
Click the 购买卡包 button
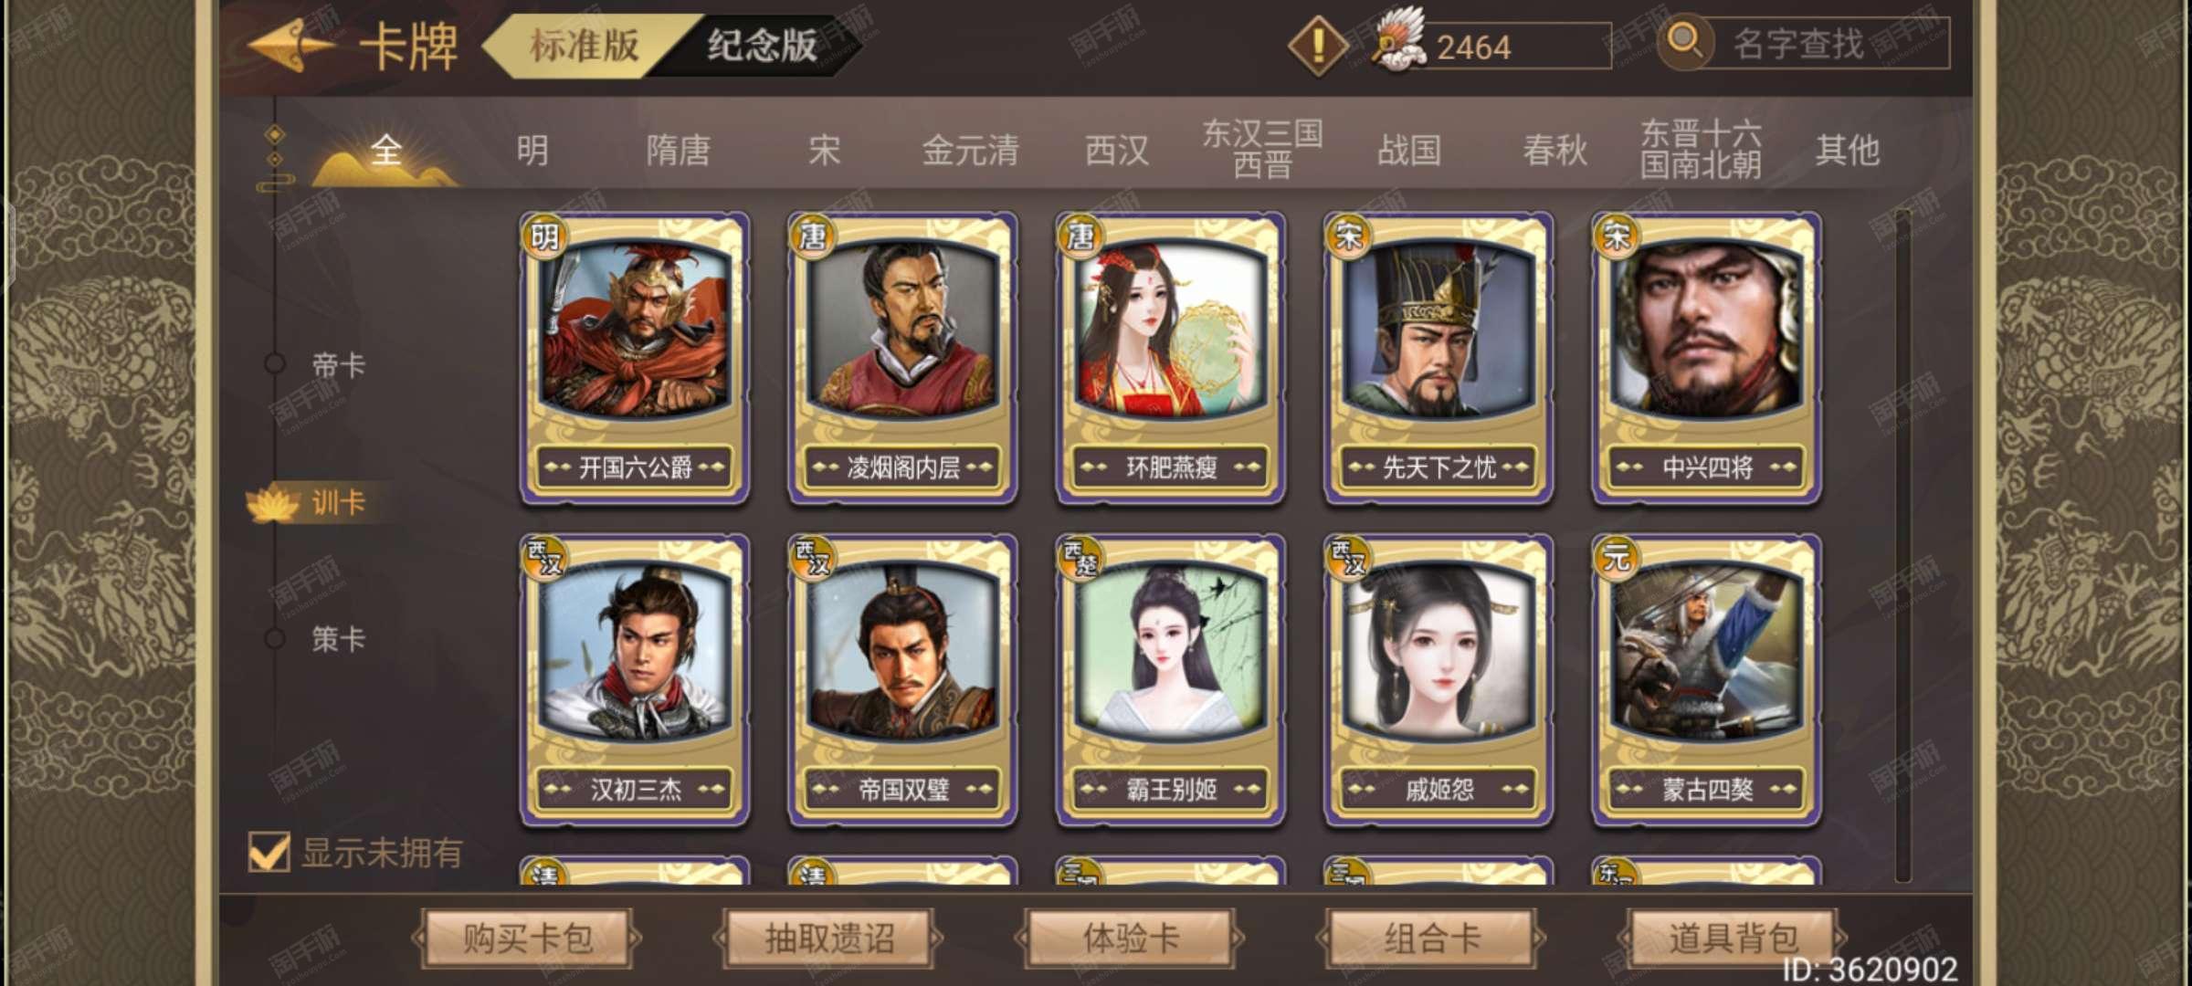pos(527,938)
